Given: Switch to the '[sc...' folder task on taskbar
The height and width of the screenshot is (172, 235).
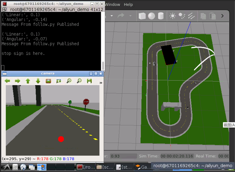Looking at the screenshot, I should click(105, 167).
